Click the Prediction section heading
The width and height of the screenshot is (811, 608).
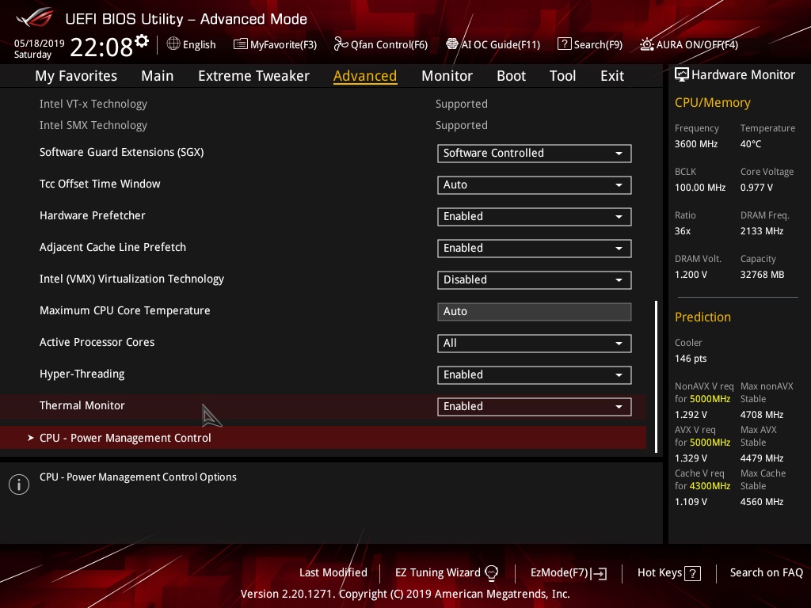tap(702, 317)
